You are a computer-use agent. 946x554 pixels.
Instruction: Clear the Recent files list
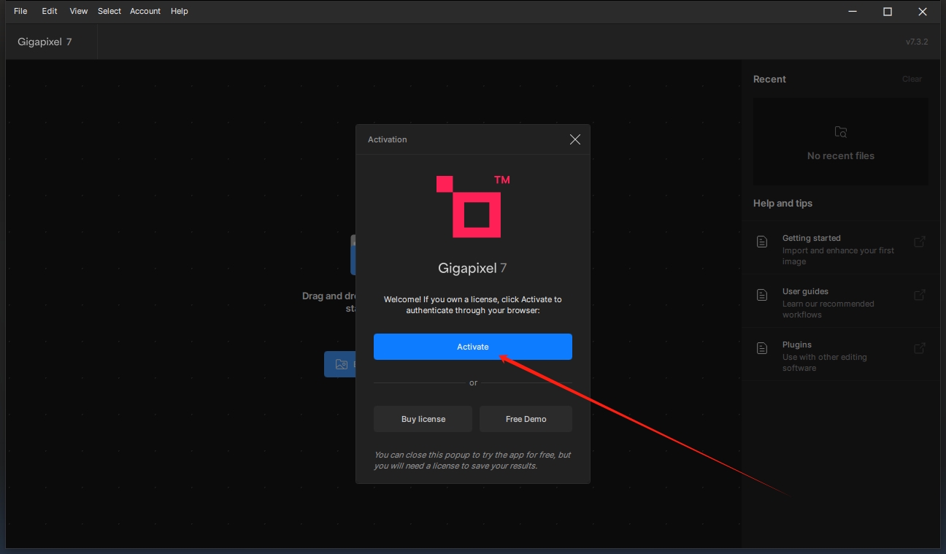click(912, 79)
